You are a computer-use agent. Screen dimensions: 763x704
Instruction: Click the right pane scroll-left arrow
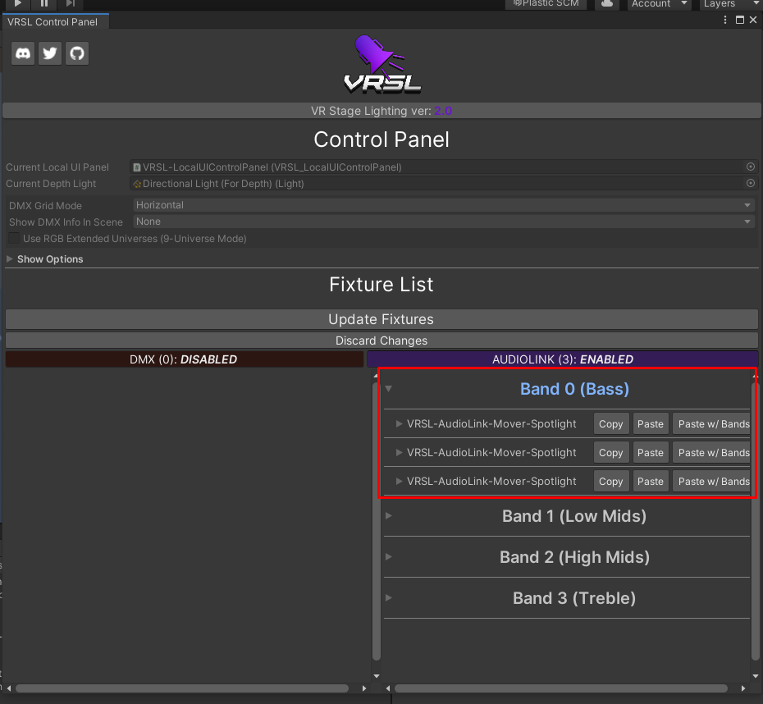tap(388, 688)
